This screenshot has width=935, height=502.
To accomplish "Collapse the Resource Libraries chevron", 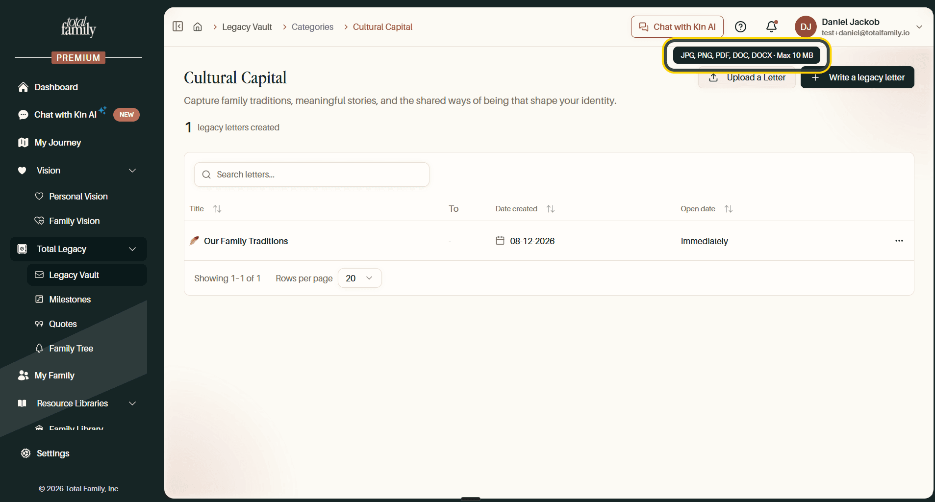I will click(x=132, y=403).
